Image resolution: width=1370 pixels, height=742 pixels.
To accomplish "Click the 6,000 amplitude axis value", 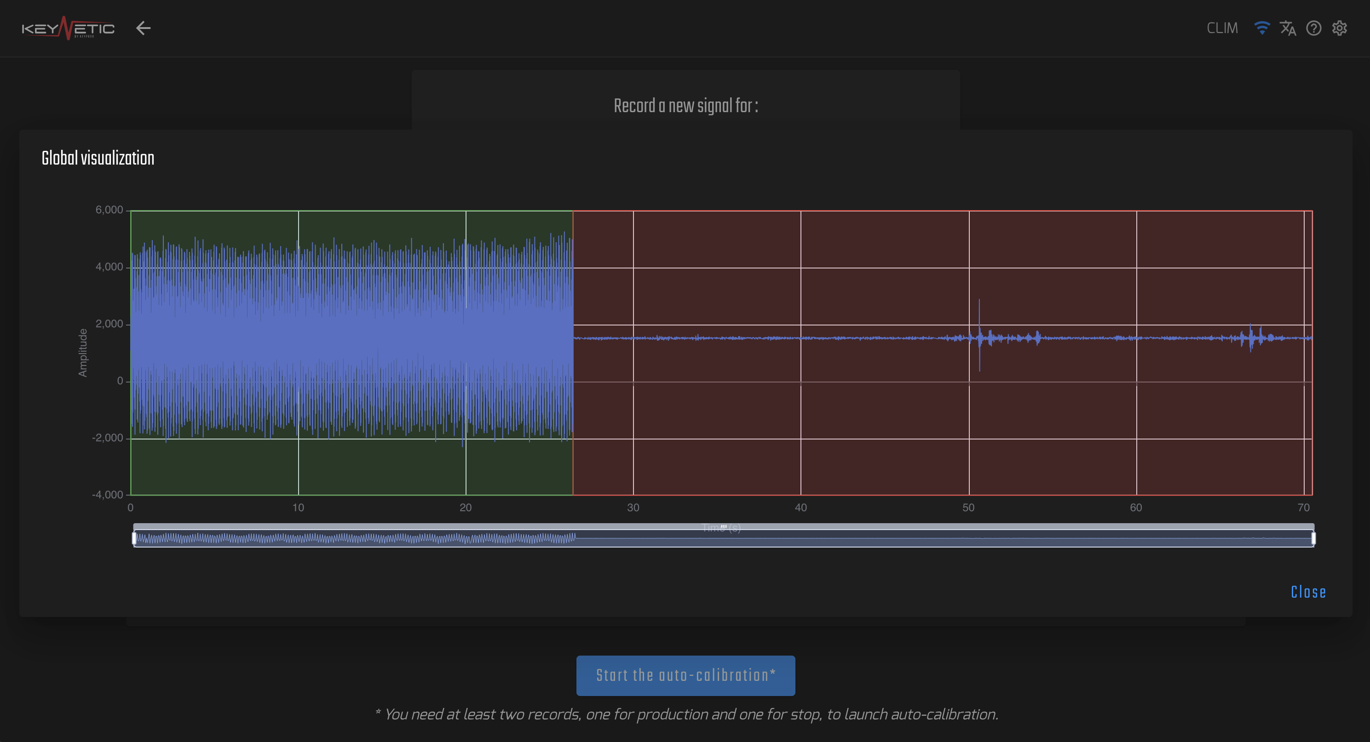I will pos(109,210).
